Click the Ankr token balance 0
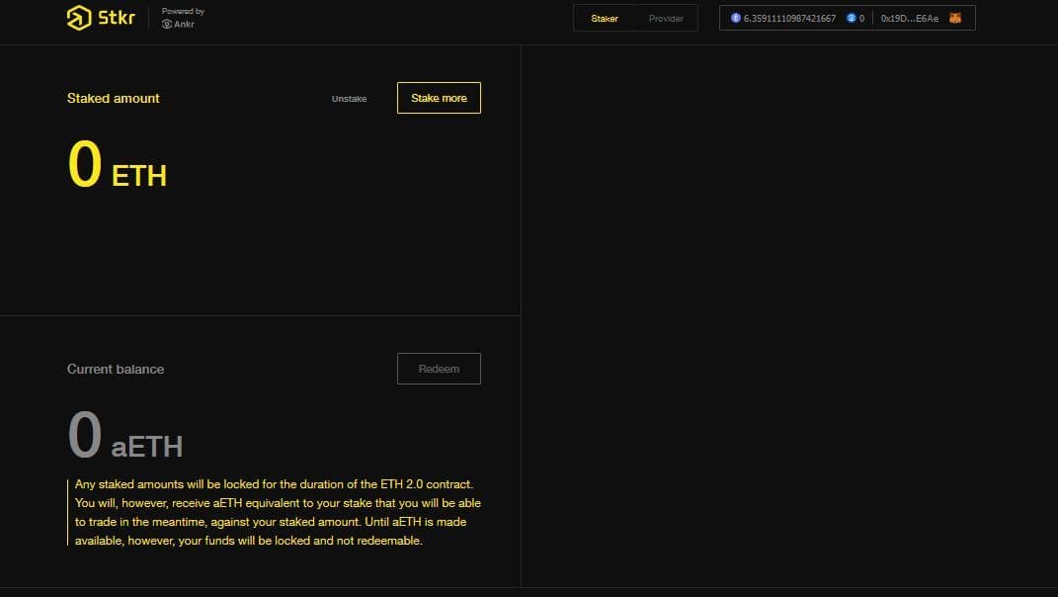The image size is (1058, 597). (x=861, y=19)
